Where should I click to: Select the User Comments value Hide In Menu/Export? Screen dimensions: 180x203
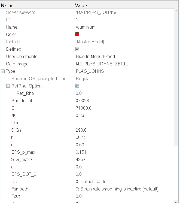[x=95, y=56]
